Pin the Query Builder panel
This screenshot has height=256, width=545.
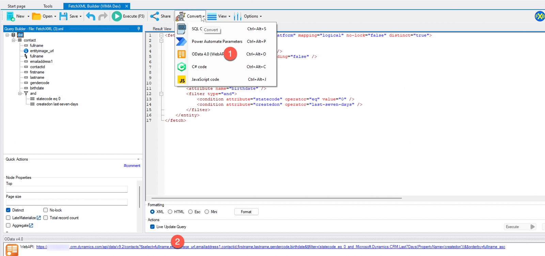click(x=139, y=29)
